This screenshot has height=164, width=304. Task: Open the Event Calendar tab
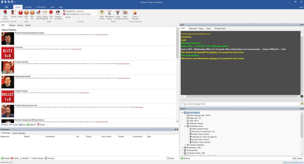19,133
